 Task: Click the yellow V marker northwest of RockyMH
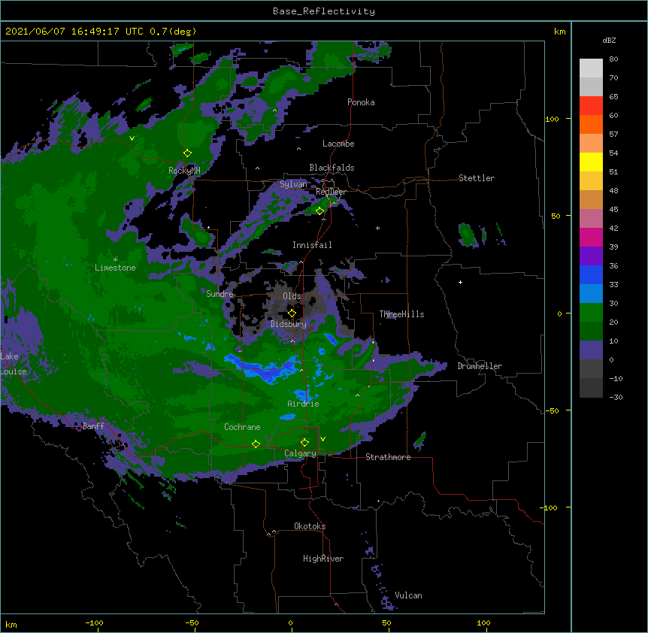[132, 138]
